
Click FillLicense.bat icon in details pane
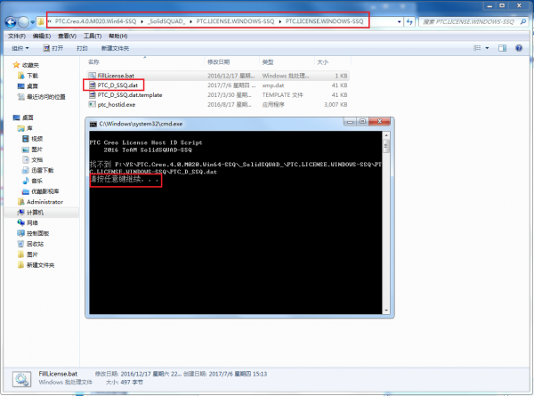coord(22,378)
